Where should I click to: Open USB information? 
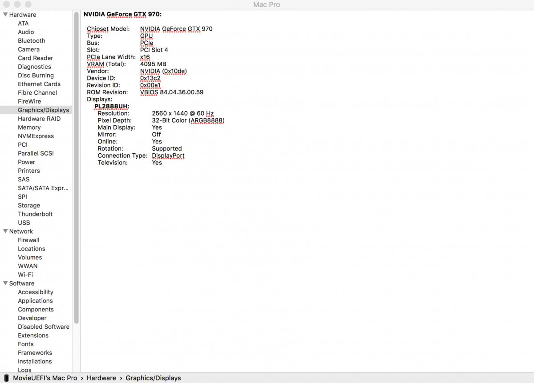pos(24,223)
